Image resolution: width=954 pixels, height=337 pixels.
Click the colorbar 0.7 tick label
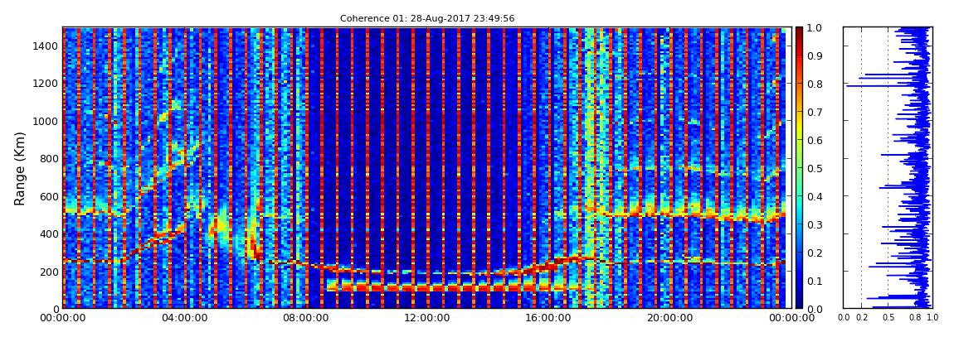(815, 113)
